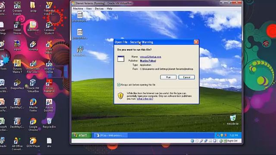Select the Granado Espada desktop shortcut
Viewport: 276px width, 155px height.
click(17, 9)
